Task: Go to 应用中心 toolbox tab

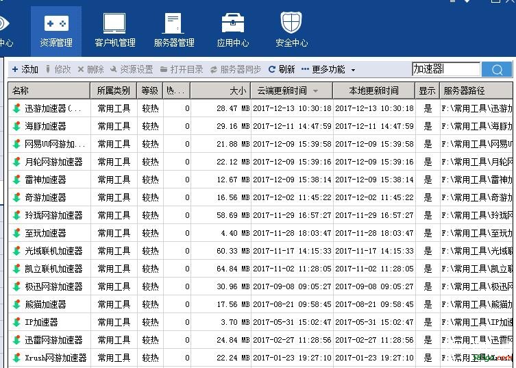Action: coord(233,32)
